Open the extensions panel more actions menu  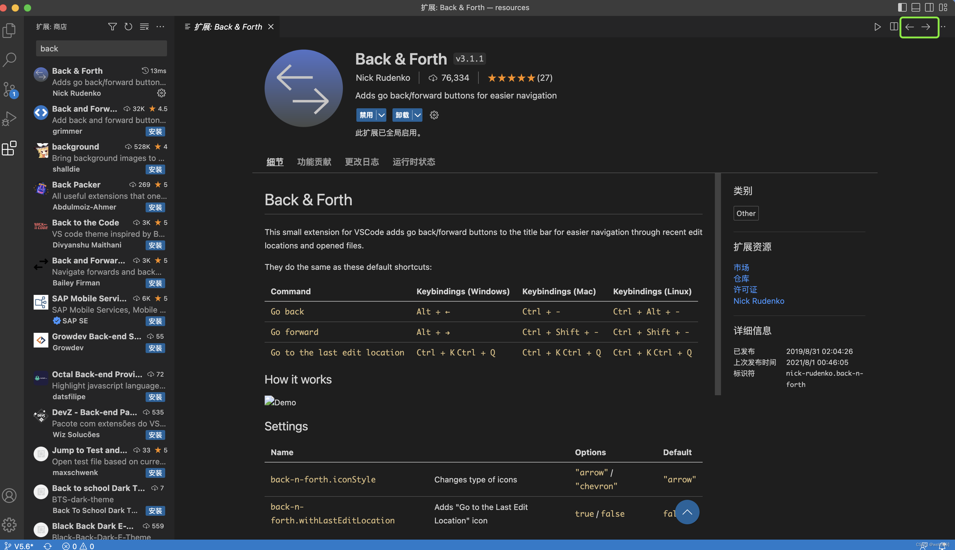pyautogui.click(x=160, y=26)
